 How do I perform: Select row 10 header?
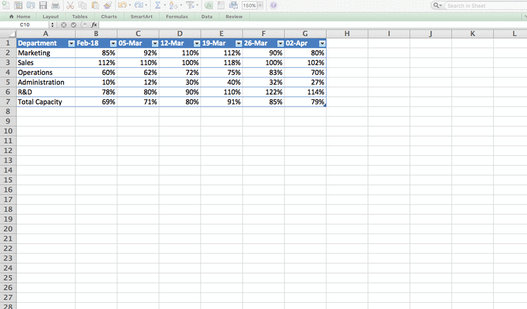8,131
